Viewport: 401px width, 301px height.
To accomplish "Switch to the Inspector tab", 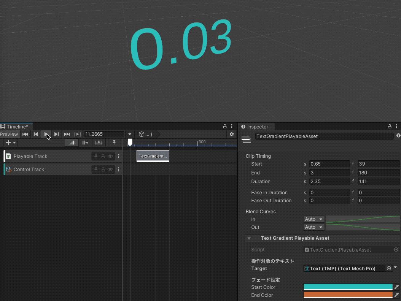I will (x=255, y=127).
